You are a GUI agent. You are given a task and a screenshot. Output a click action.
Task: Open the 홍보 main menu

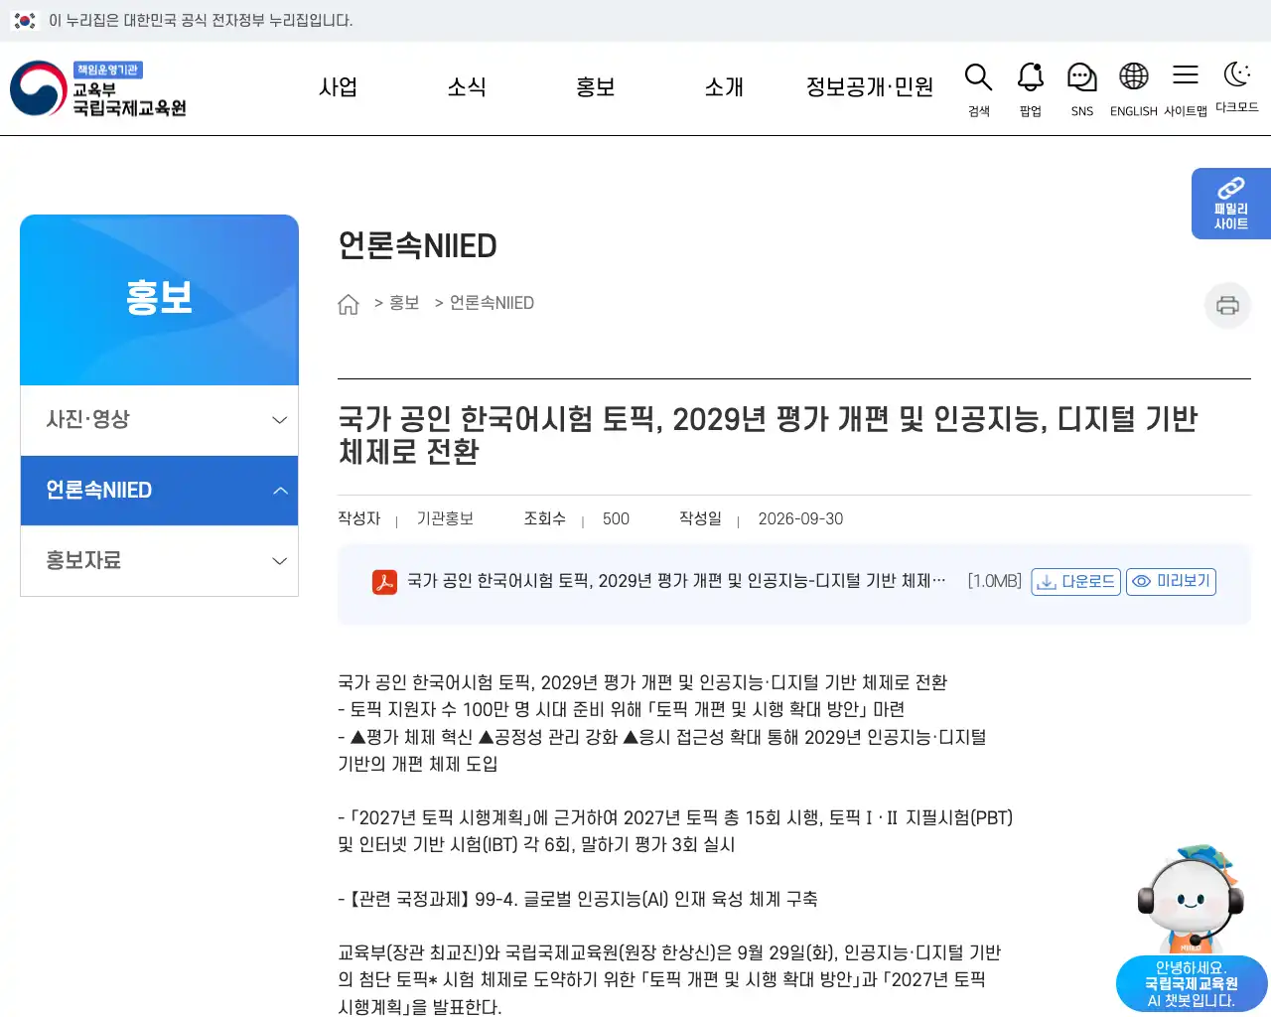click(596, 87)
